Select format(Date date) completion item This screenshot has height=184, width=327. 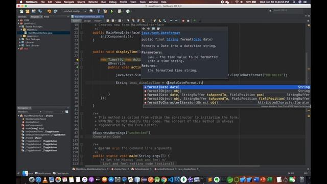(x=227, y=87)
